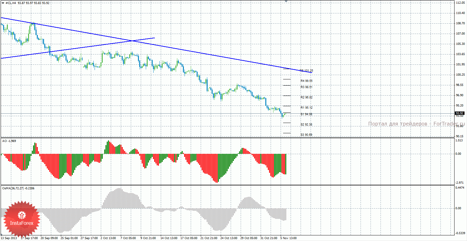Click the AO indicator label
This screenshot has width=467, height=241.
(x=9, y=141)
